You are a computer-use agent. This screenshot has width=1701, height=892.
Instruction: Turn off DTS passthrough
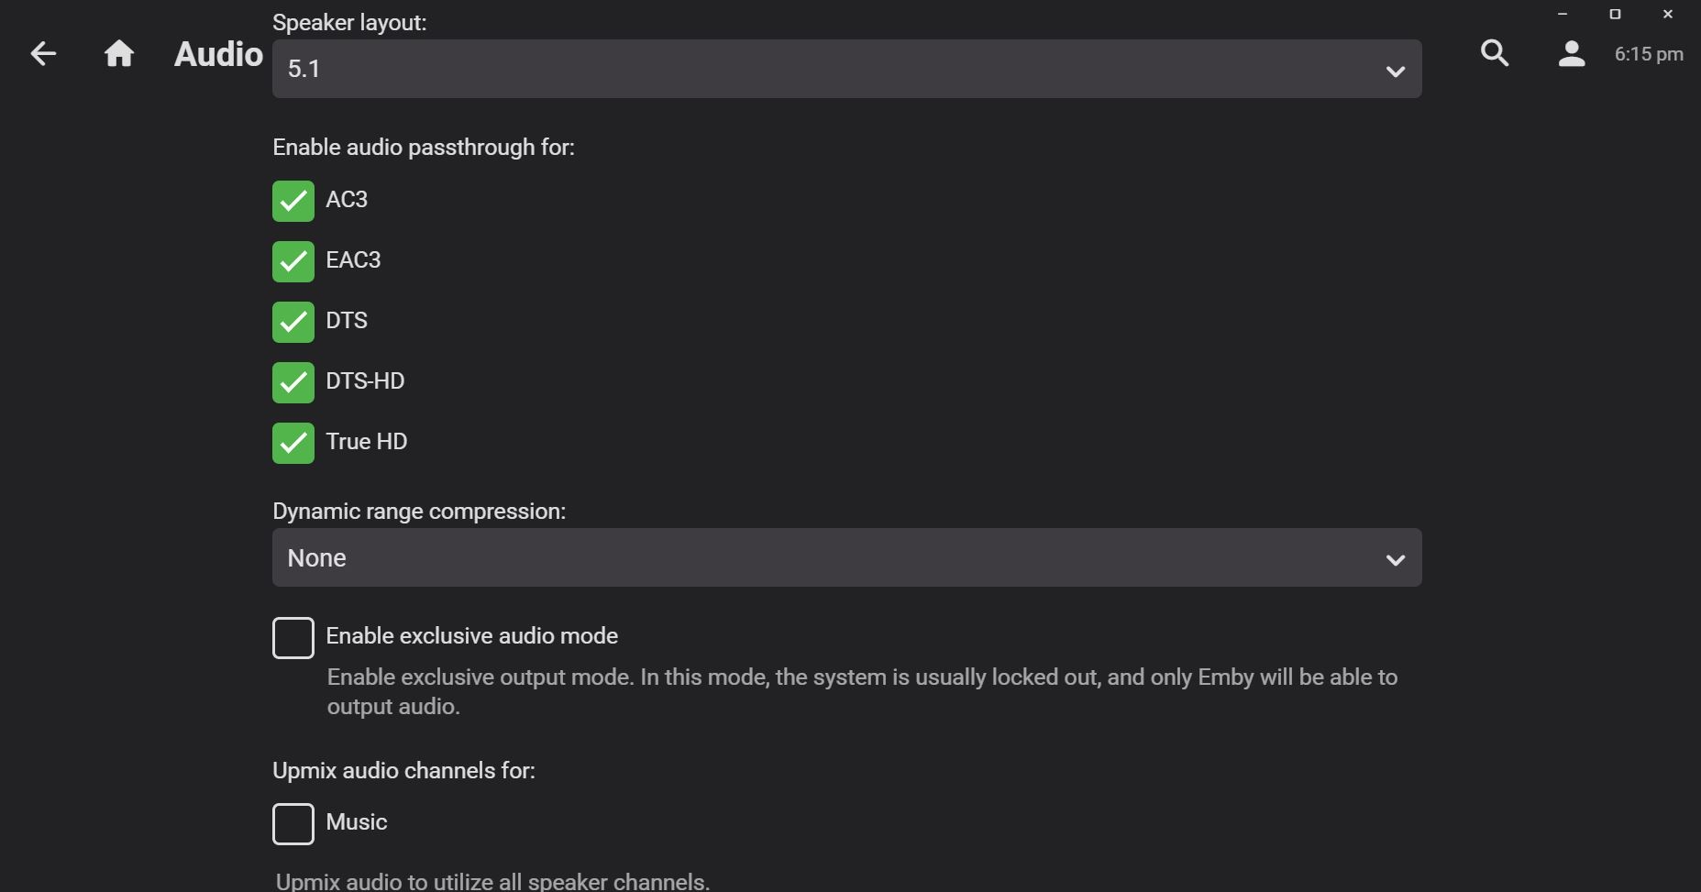tap(293, 323)
